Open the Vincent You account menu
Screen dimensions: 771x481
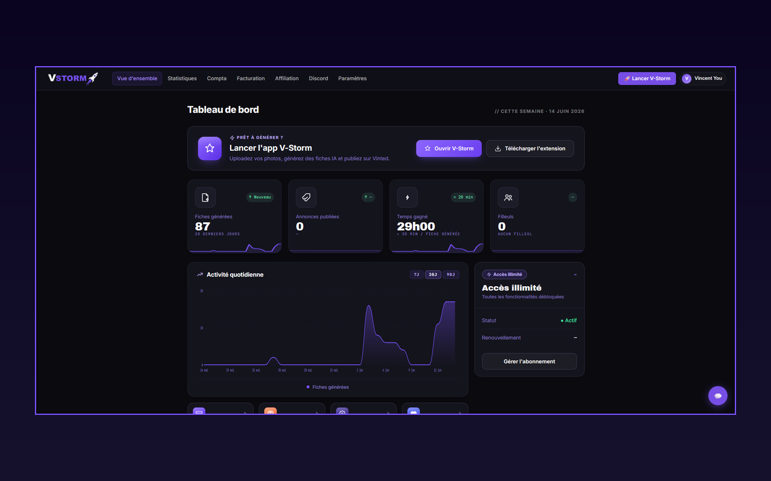coord(703,78)
